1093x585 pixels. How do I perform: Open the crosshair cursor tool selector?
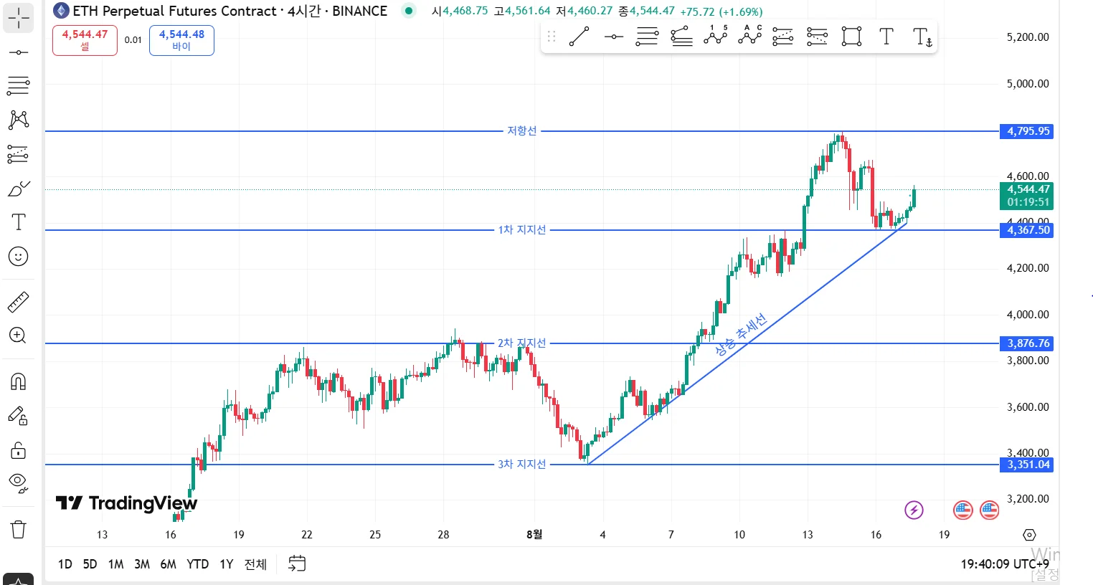click(x=18, y=18)
